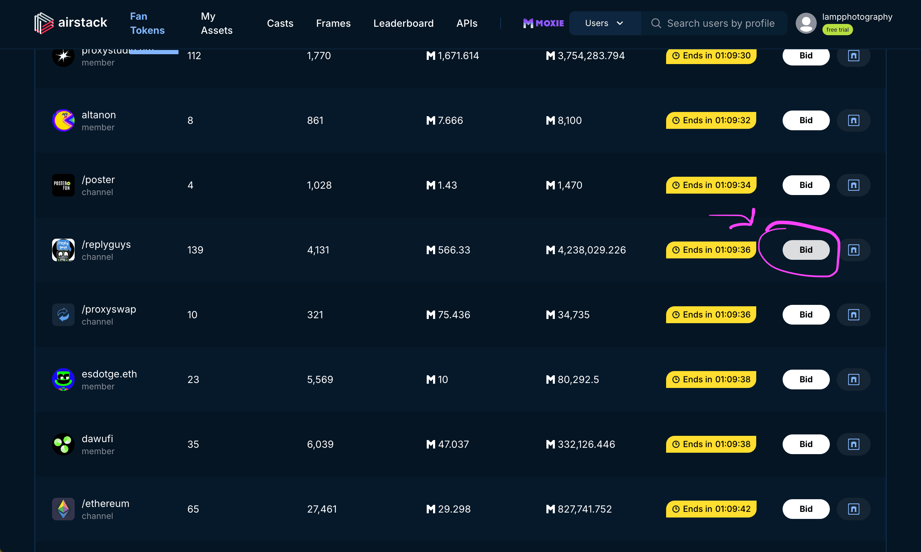Open /poster channel avatar

coord(63,185)
